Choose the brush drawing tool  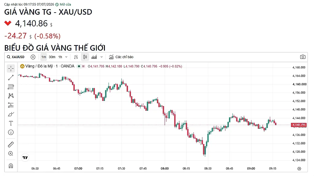coord(11,114)
